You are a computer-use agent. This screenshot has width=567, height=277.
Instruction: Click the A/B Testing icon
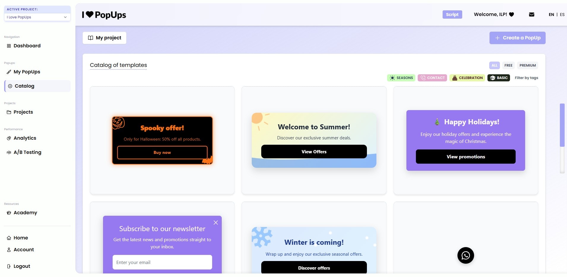[x=9, y=152]
